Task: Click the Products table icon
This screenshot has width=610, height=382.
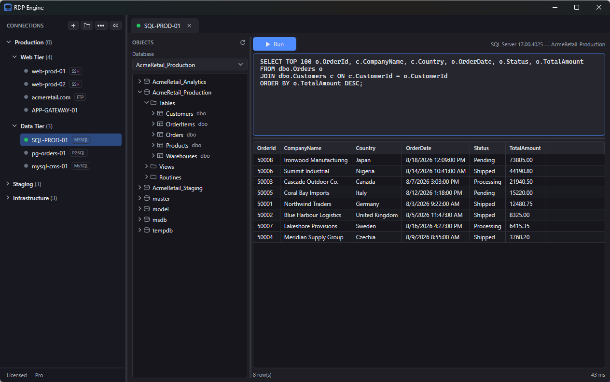Action: point(160,145)
